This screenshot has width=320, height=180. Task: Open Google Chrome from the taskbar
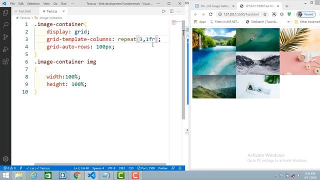pos(77,175)
